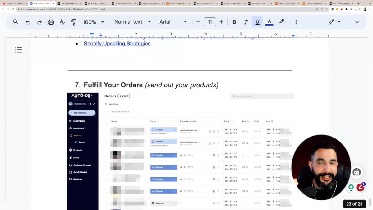
Task: Click the font size field showing 11
Action: 210,22
